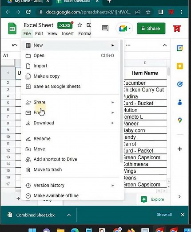
Task: Select Move to trash
Action: pyautogui.click(x=70, y=170)
